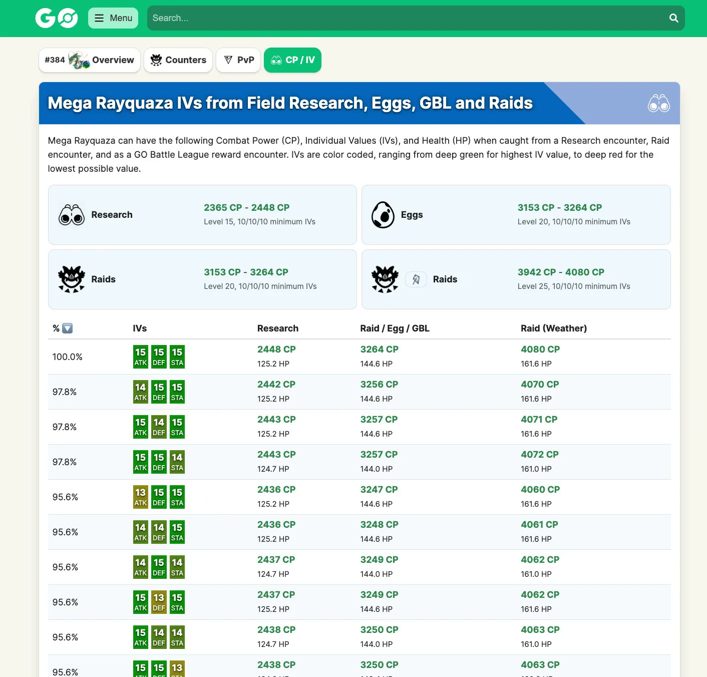Screen dimensions: 707x677
Task: Click the IVs column header
Action: tap(140, 328)
